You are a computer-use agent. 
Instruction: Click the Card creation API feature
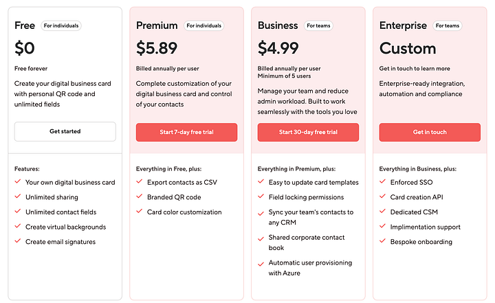point(417,197)
